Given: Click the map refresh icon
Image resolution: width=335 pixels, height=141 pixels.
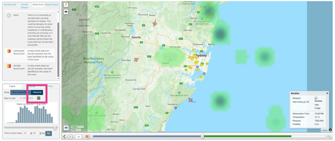Looking at the screenshot, I should point(66,5).
